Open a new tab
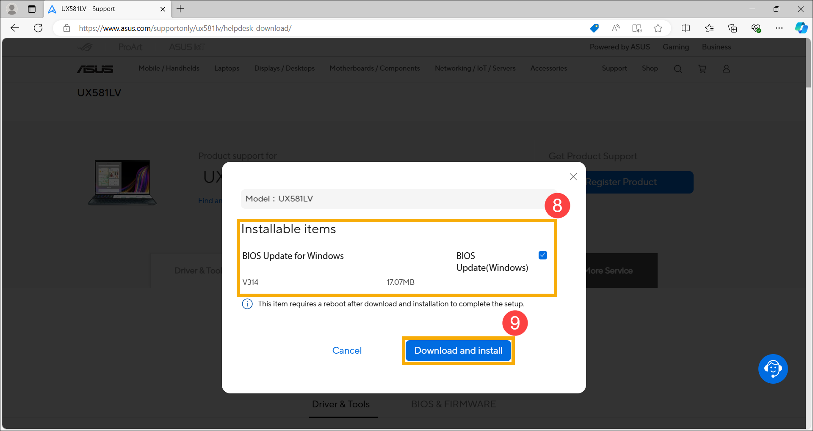Viewport: 813px width, 431px height. tap(180, 9)
